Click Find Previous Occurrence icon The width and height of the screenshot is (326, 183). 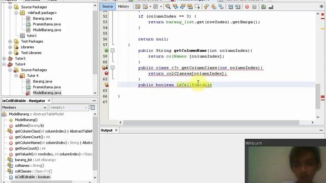point(175,7)
